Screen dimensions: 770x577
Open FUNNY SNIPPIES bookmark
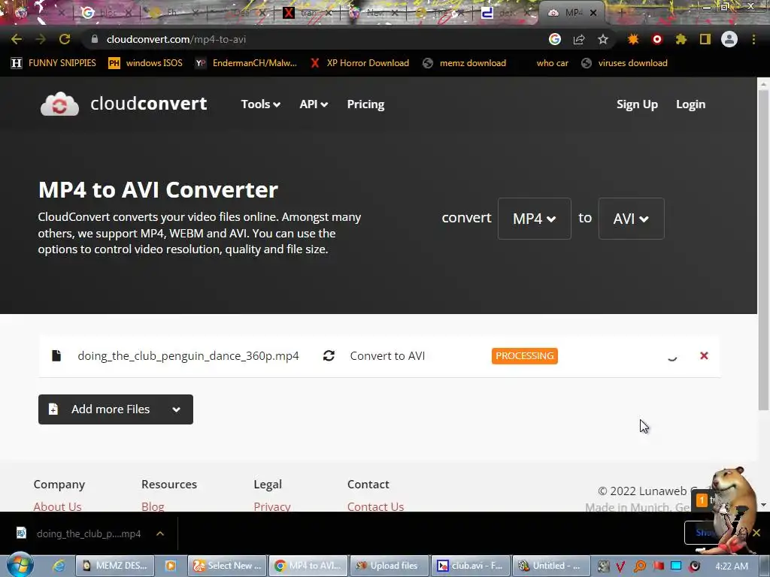click(x=53, y=63)
